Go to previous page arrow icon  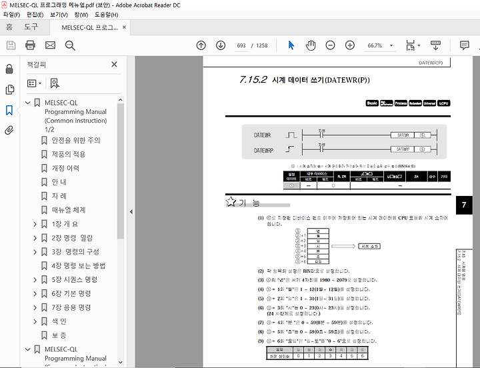[201, 45]
